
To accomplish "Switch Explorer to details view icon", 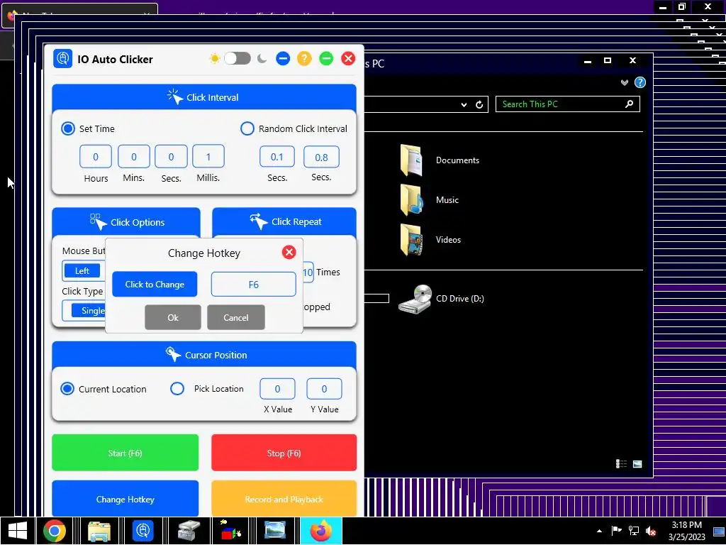I will tap(621, 464).
